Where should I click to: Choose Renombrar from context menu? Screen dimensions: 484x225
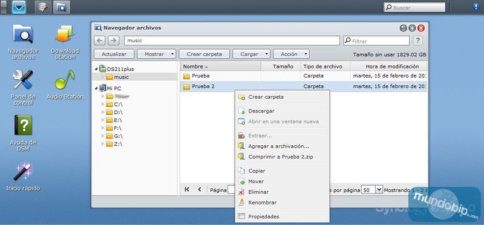[282, 203]
